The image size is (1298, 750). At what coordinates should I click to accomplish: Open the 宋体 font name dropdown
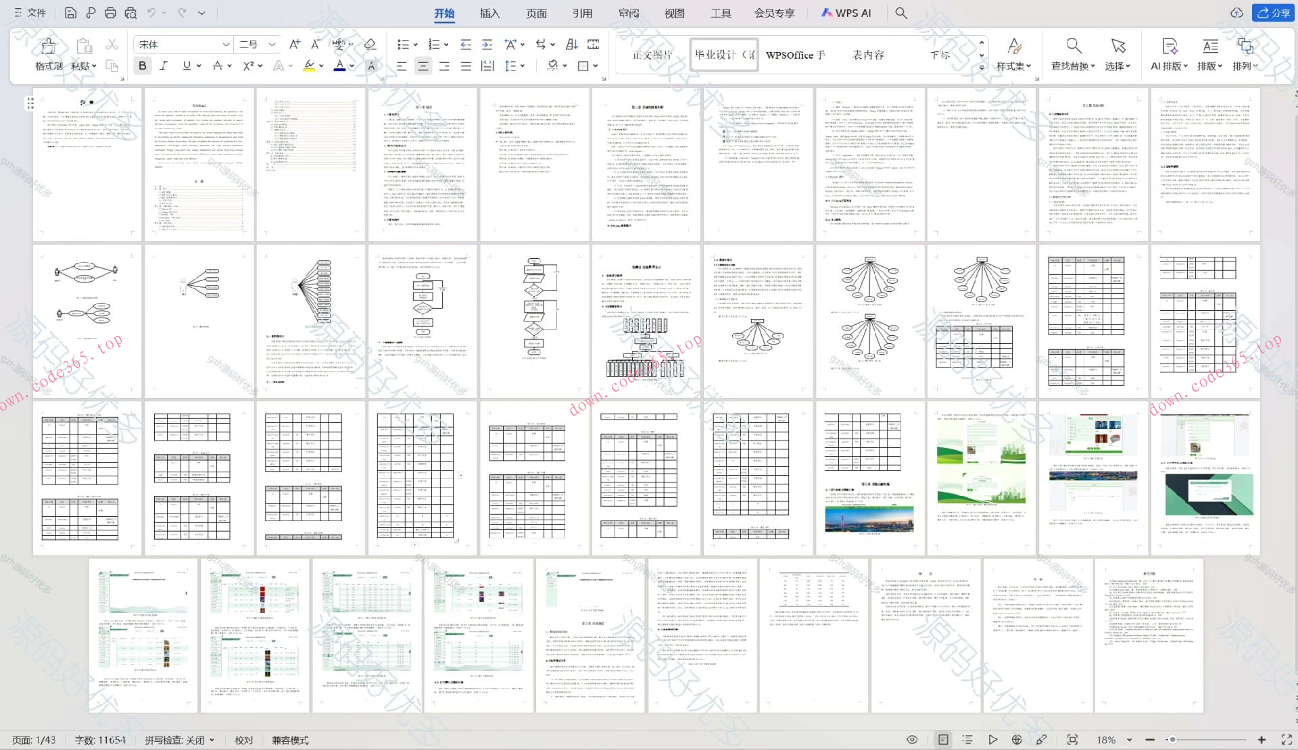point(226,45)
